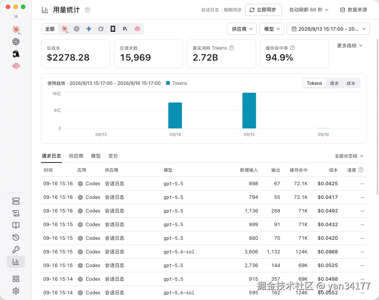Viewport: 379px width, 300px height.
Task: Open the girl avatar app in the sidebar
Action: tap(16, 54)
